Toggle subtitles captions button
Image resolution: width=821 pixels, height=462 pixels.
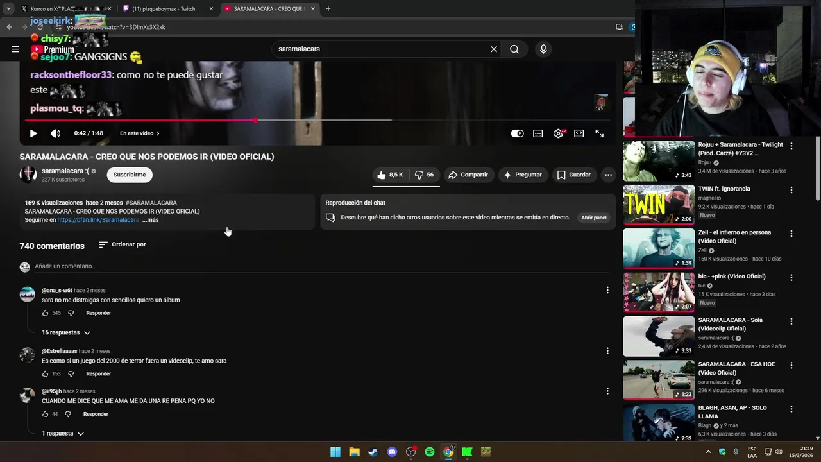coord(538,133)
